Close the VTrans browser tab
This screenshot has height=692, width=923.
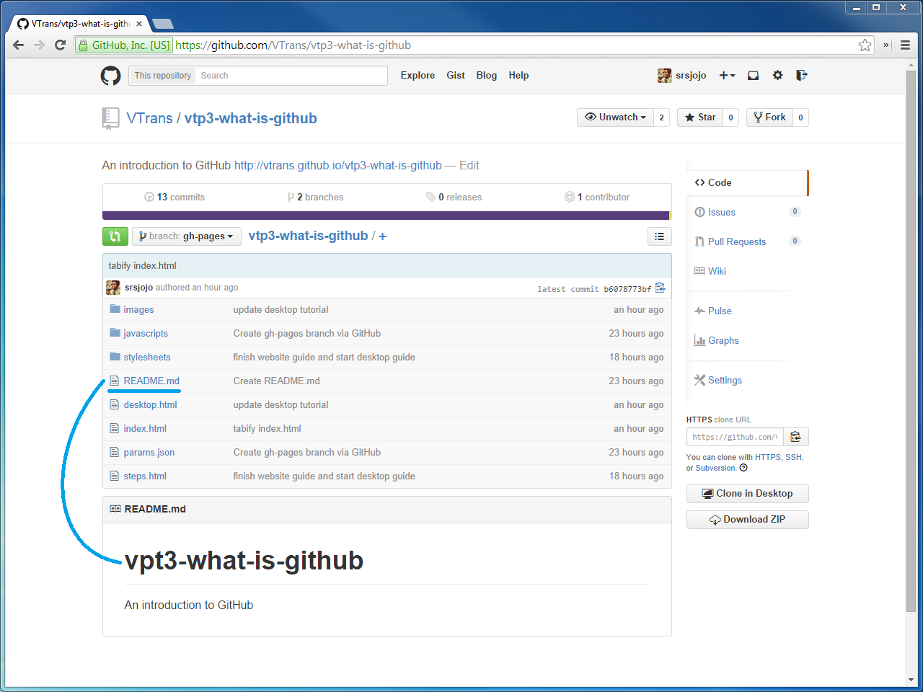point(139,24)
